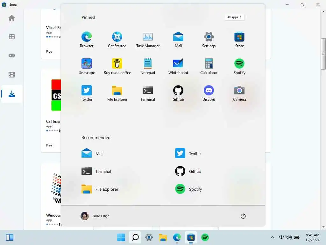Screen dimensions: 326x245
Task: Click the Store window vertical scrollbar
Action: (x=323, y=54)
